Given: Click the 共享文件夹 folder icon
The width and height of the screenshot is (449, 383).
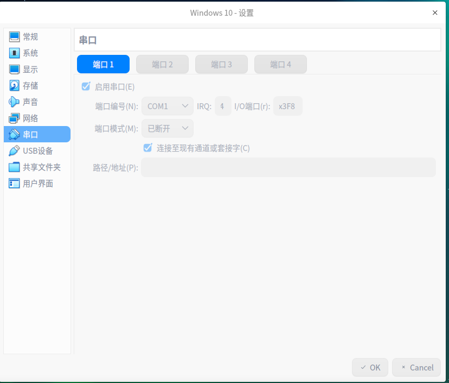Looking at the screenshot, I should coord(14,167).
